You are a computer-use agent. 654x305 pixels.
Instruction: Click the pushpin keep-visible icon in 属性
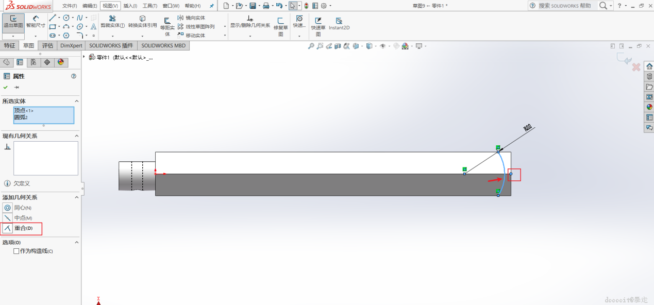17,88
